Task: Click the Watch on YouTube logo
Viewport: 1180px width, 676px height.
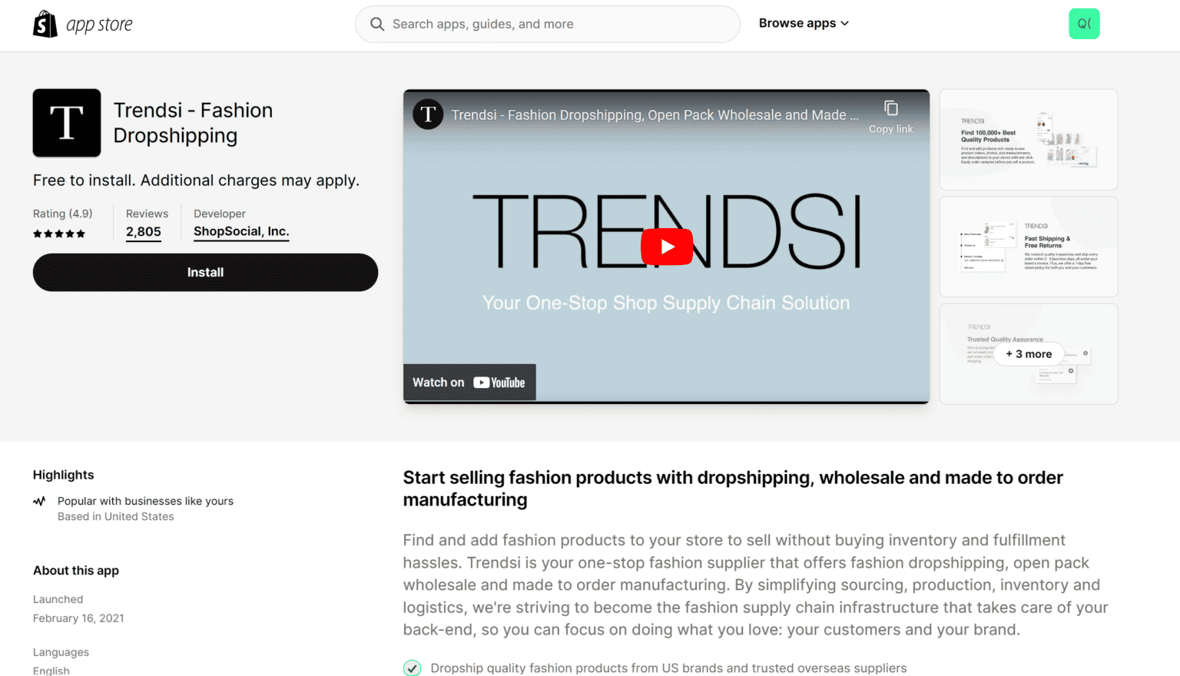Action: [x=469, y=382]
